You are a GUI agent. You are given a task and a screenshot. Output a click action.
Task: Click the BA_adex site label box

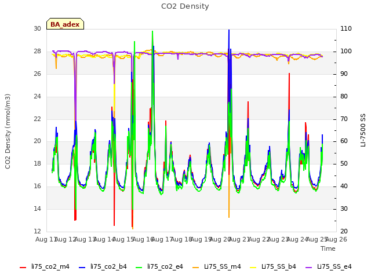pyautogui.click(x=65, y=24)
